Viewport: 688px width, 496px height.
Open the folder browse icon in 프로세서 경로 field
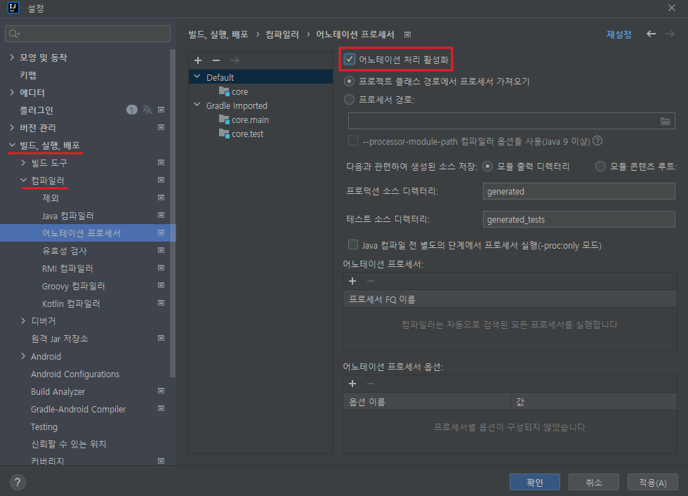[666, 121]
